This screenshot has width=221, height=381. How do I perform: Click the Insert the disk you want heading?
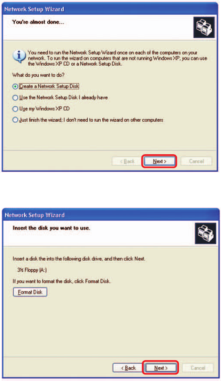51,228
